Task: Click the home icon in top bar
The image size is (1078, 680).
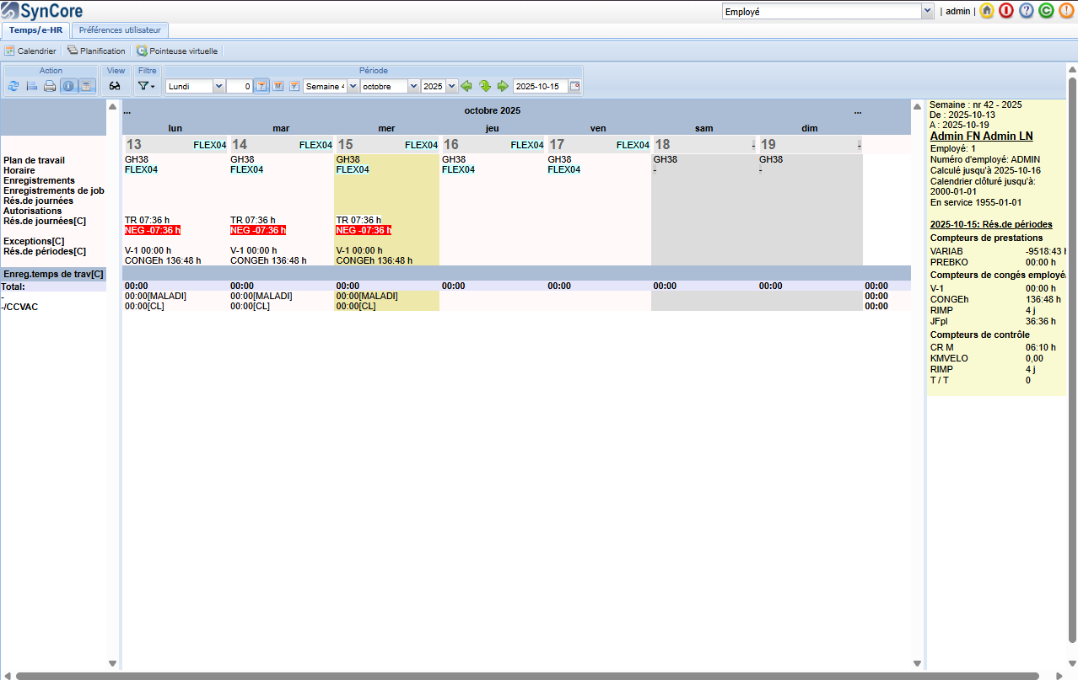Action: pyautogui.click(x=987, y=11)
